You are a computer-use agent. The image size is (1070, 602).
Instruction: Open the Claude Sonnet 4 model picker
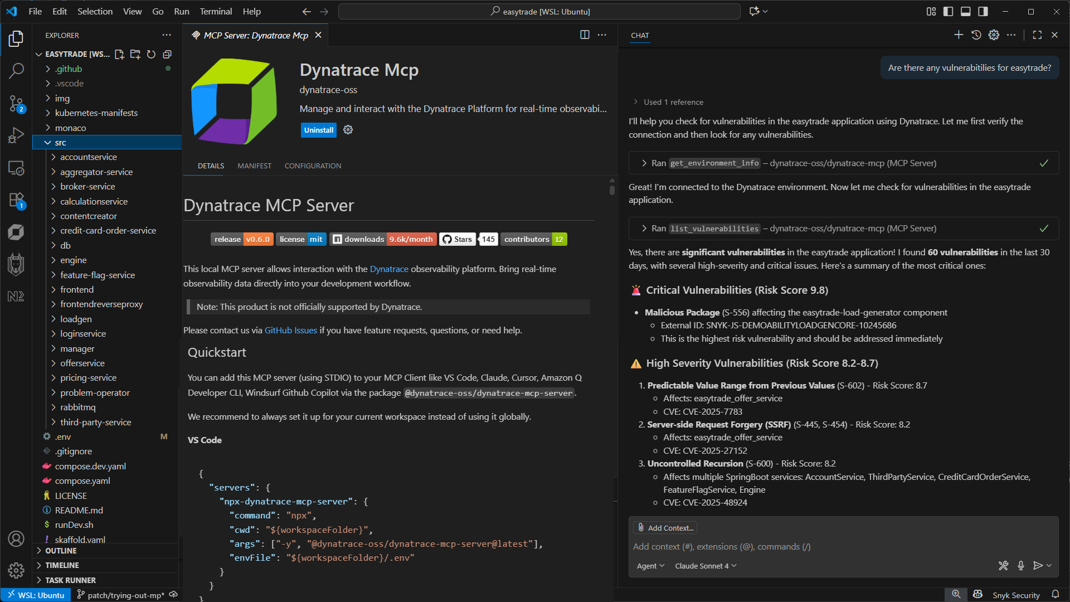coord(704,565)
